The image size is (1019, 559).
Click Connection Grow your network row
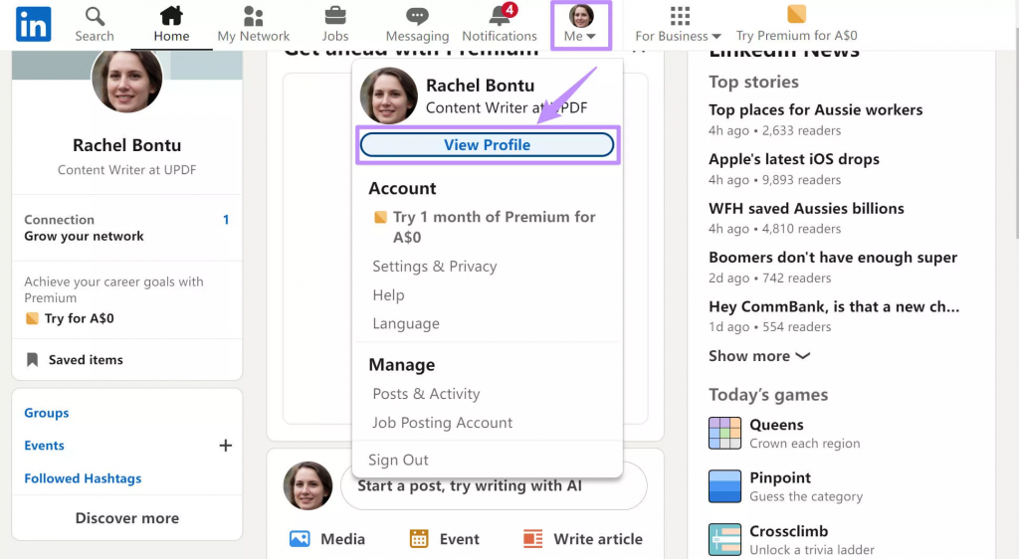click(126, 228)
